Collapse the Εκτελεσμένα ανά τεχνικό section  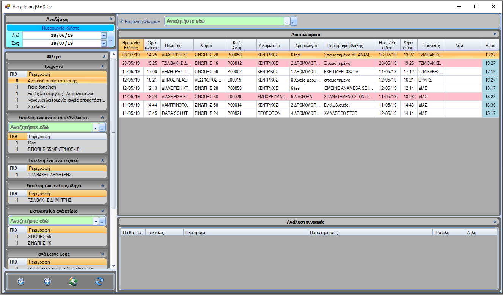[102, 160]
